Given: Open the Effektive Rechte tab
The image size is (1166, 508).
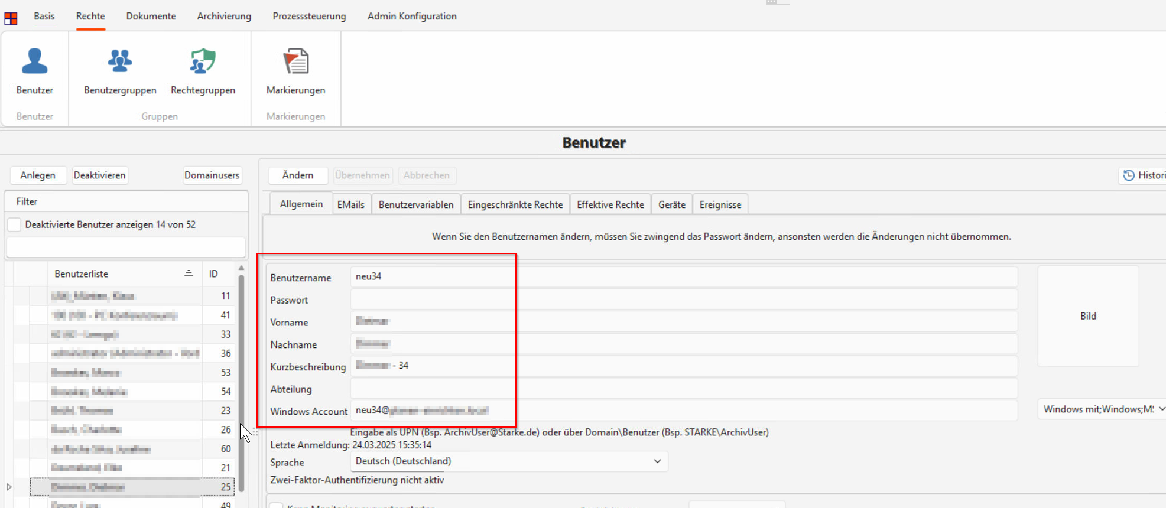Looking at the screenshot, I should click(x=610, y=204).
